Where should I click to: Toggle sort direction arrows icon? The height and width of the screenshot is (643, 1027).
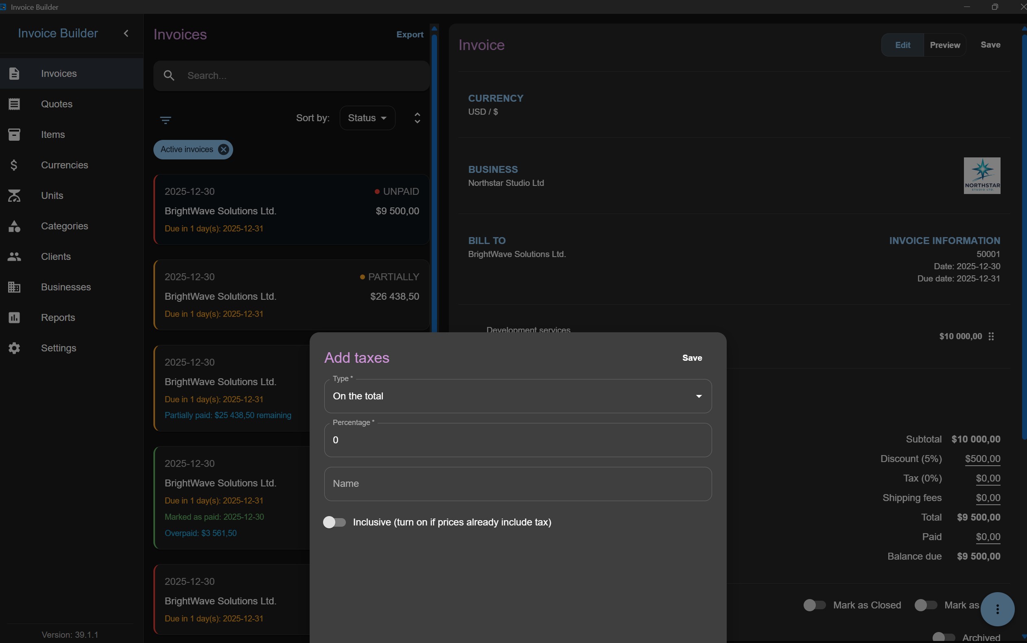(417, 118)
